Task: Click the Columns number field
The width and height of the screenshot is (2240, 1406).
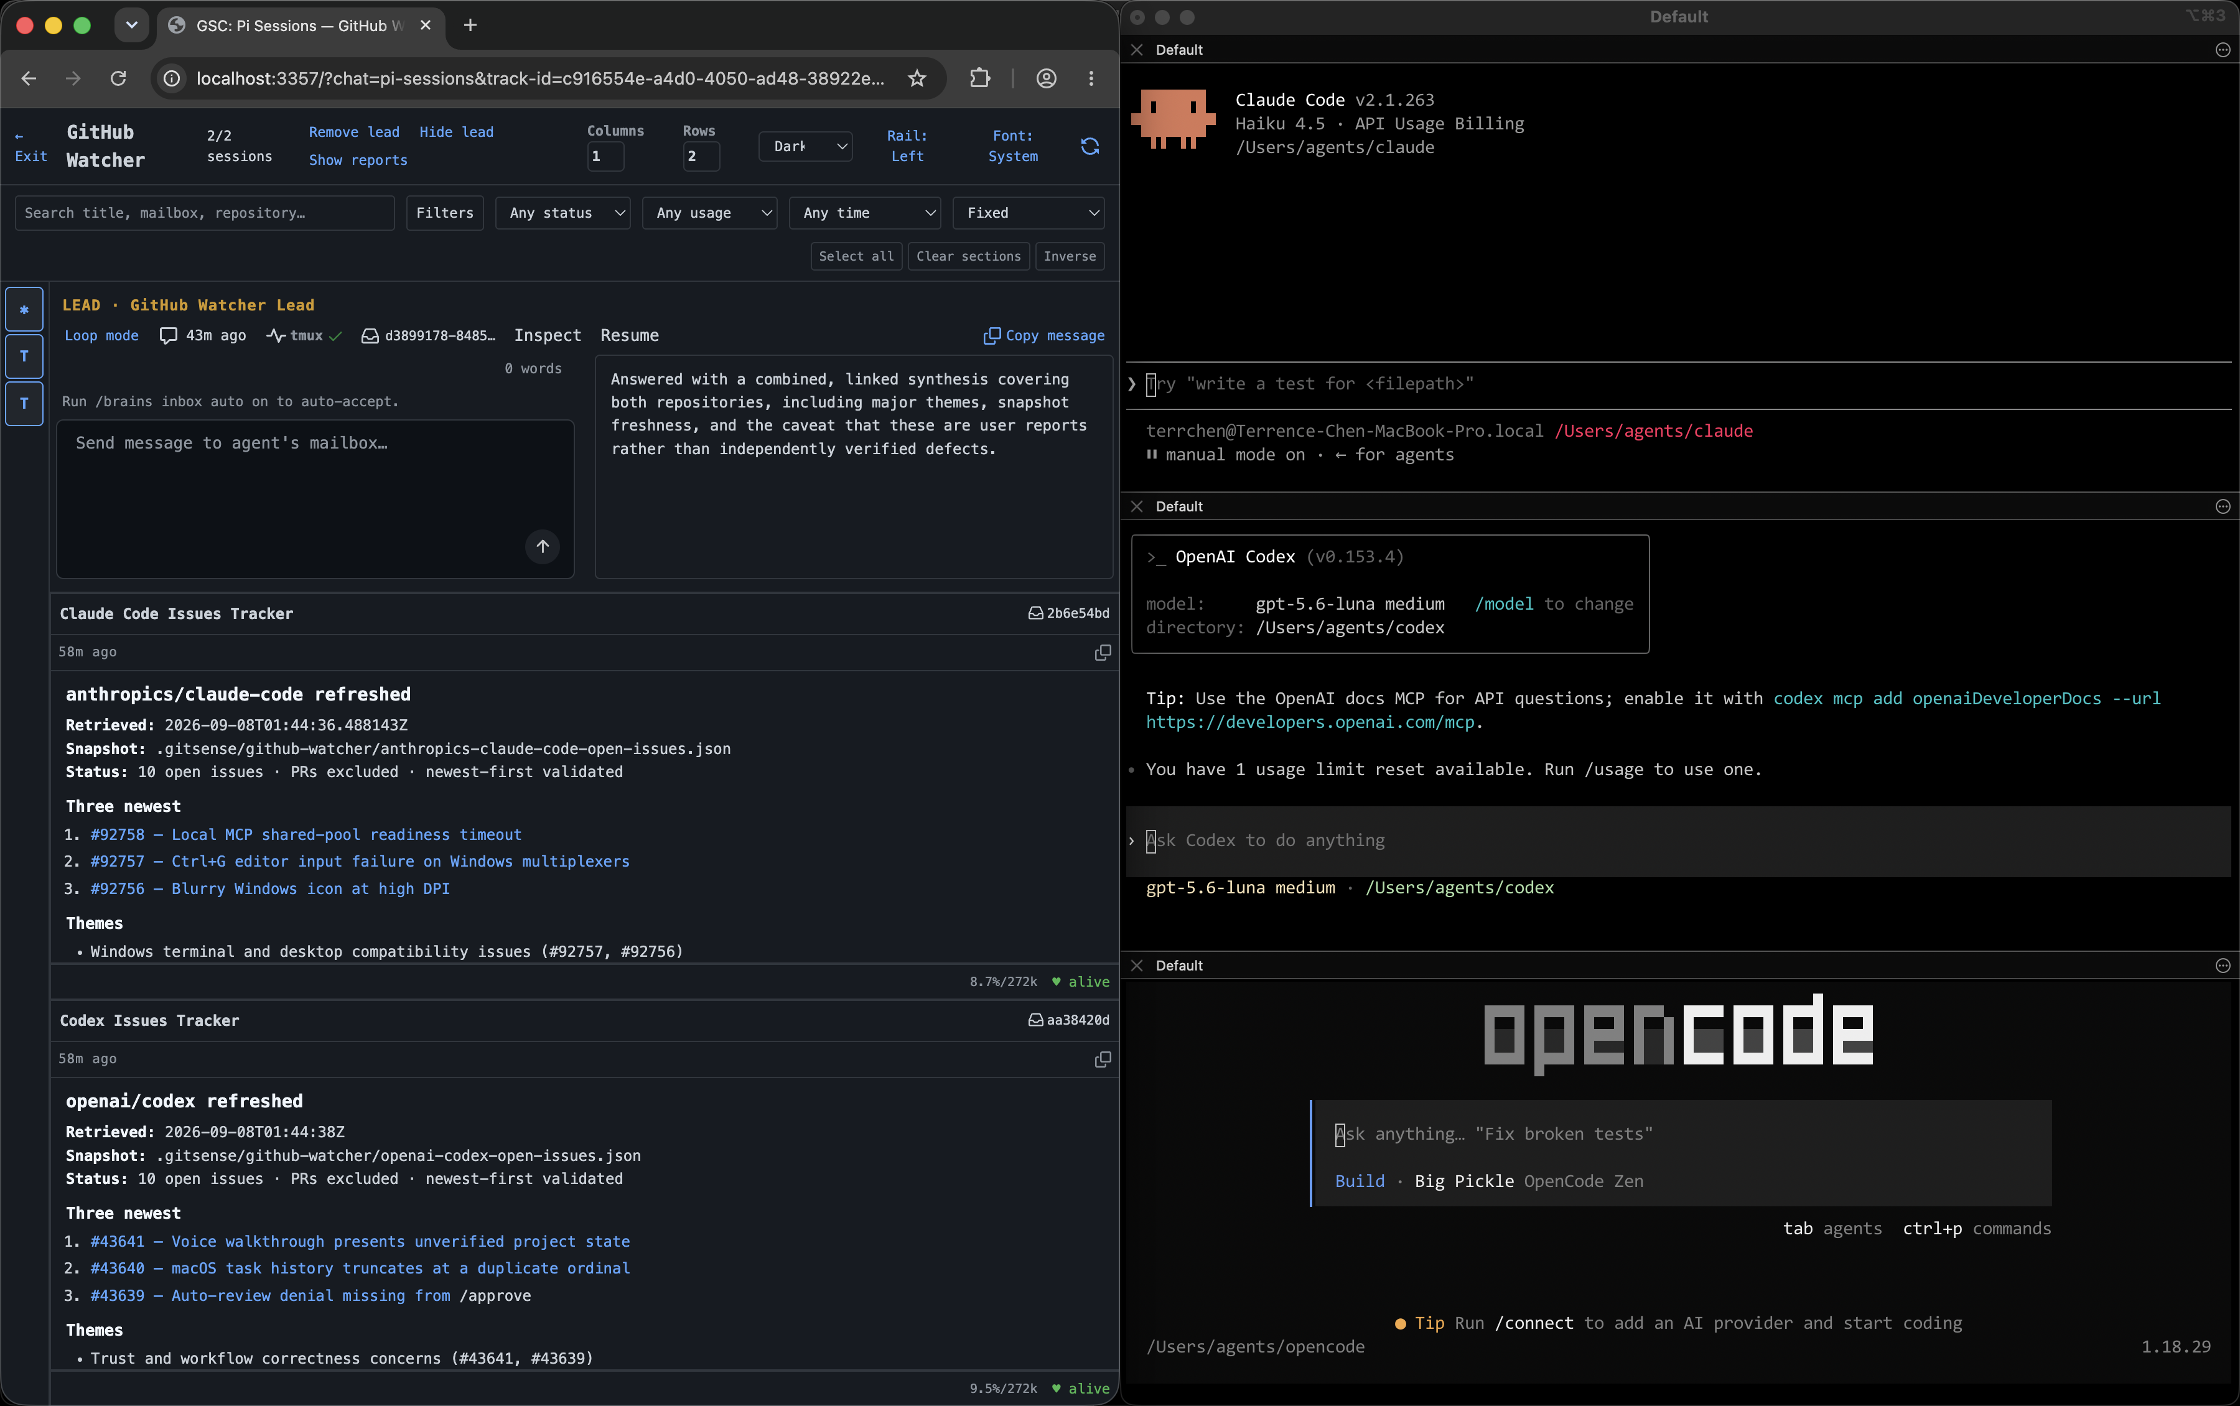Action: (x=605, y=156)
